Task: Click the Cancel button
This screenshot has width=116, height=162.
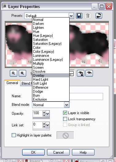Action: click(x=58, y=152)
